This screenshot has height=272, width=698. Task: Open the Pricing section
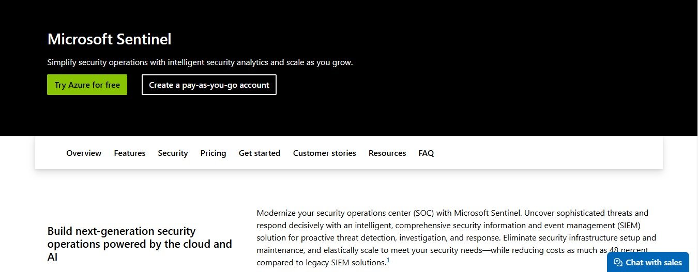click(x=213, y=153)
